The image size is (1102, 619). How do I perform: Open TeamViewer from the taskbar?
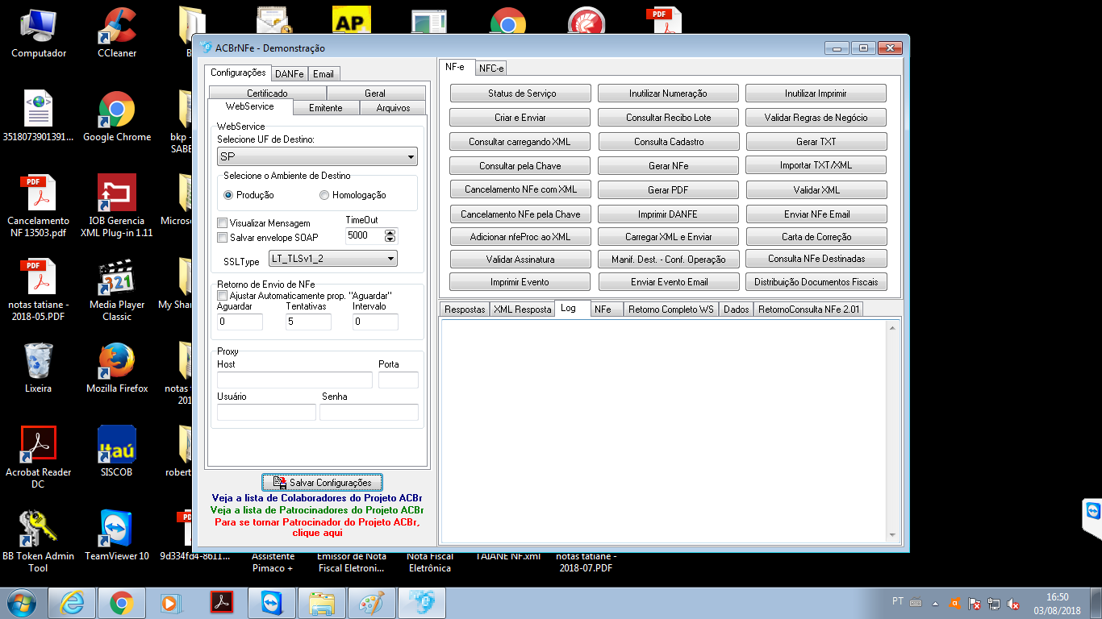pyautogui.click(x=272, y=602)
